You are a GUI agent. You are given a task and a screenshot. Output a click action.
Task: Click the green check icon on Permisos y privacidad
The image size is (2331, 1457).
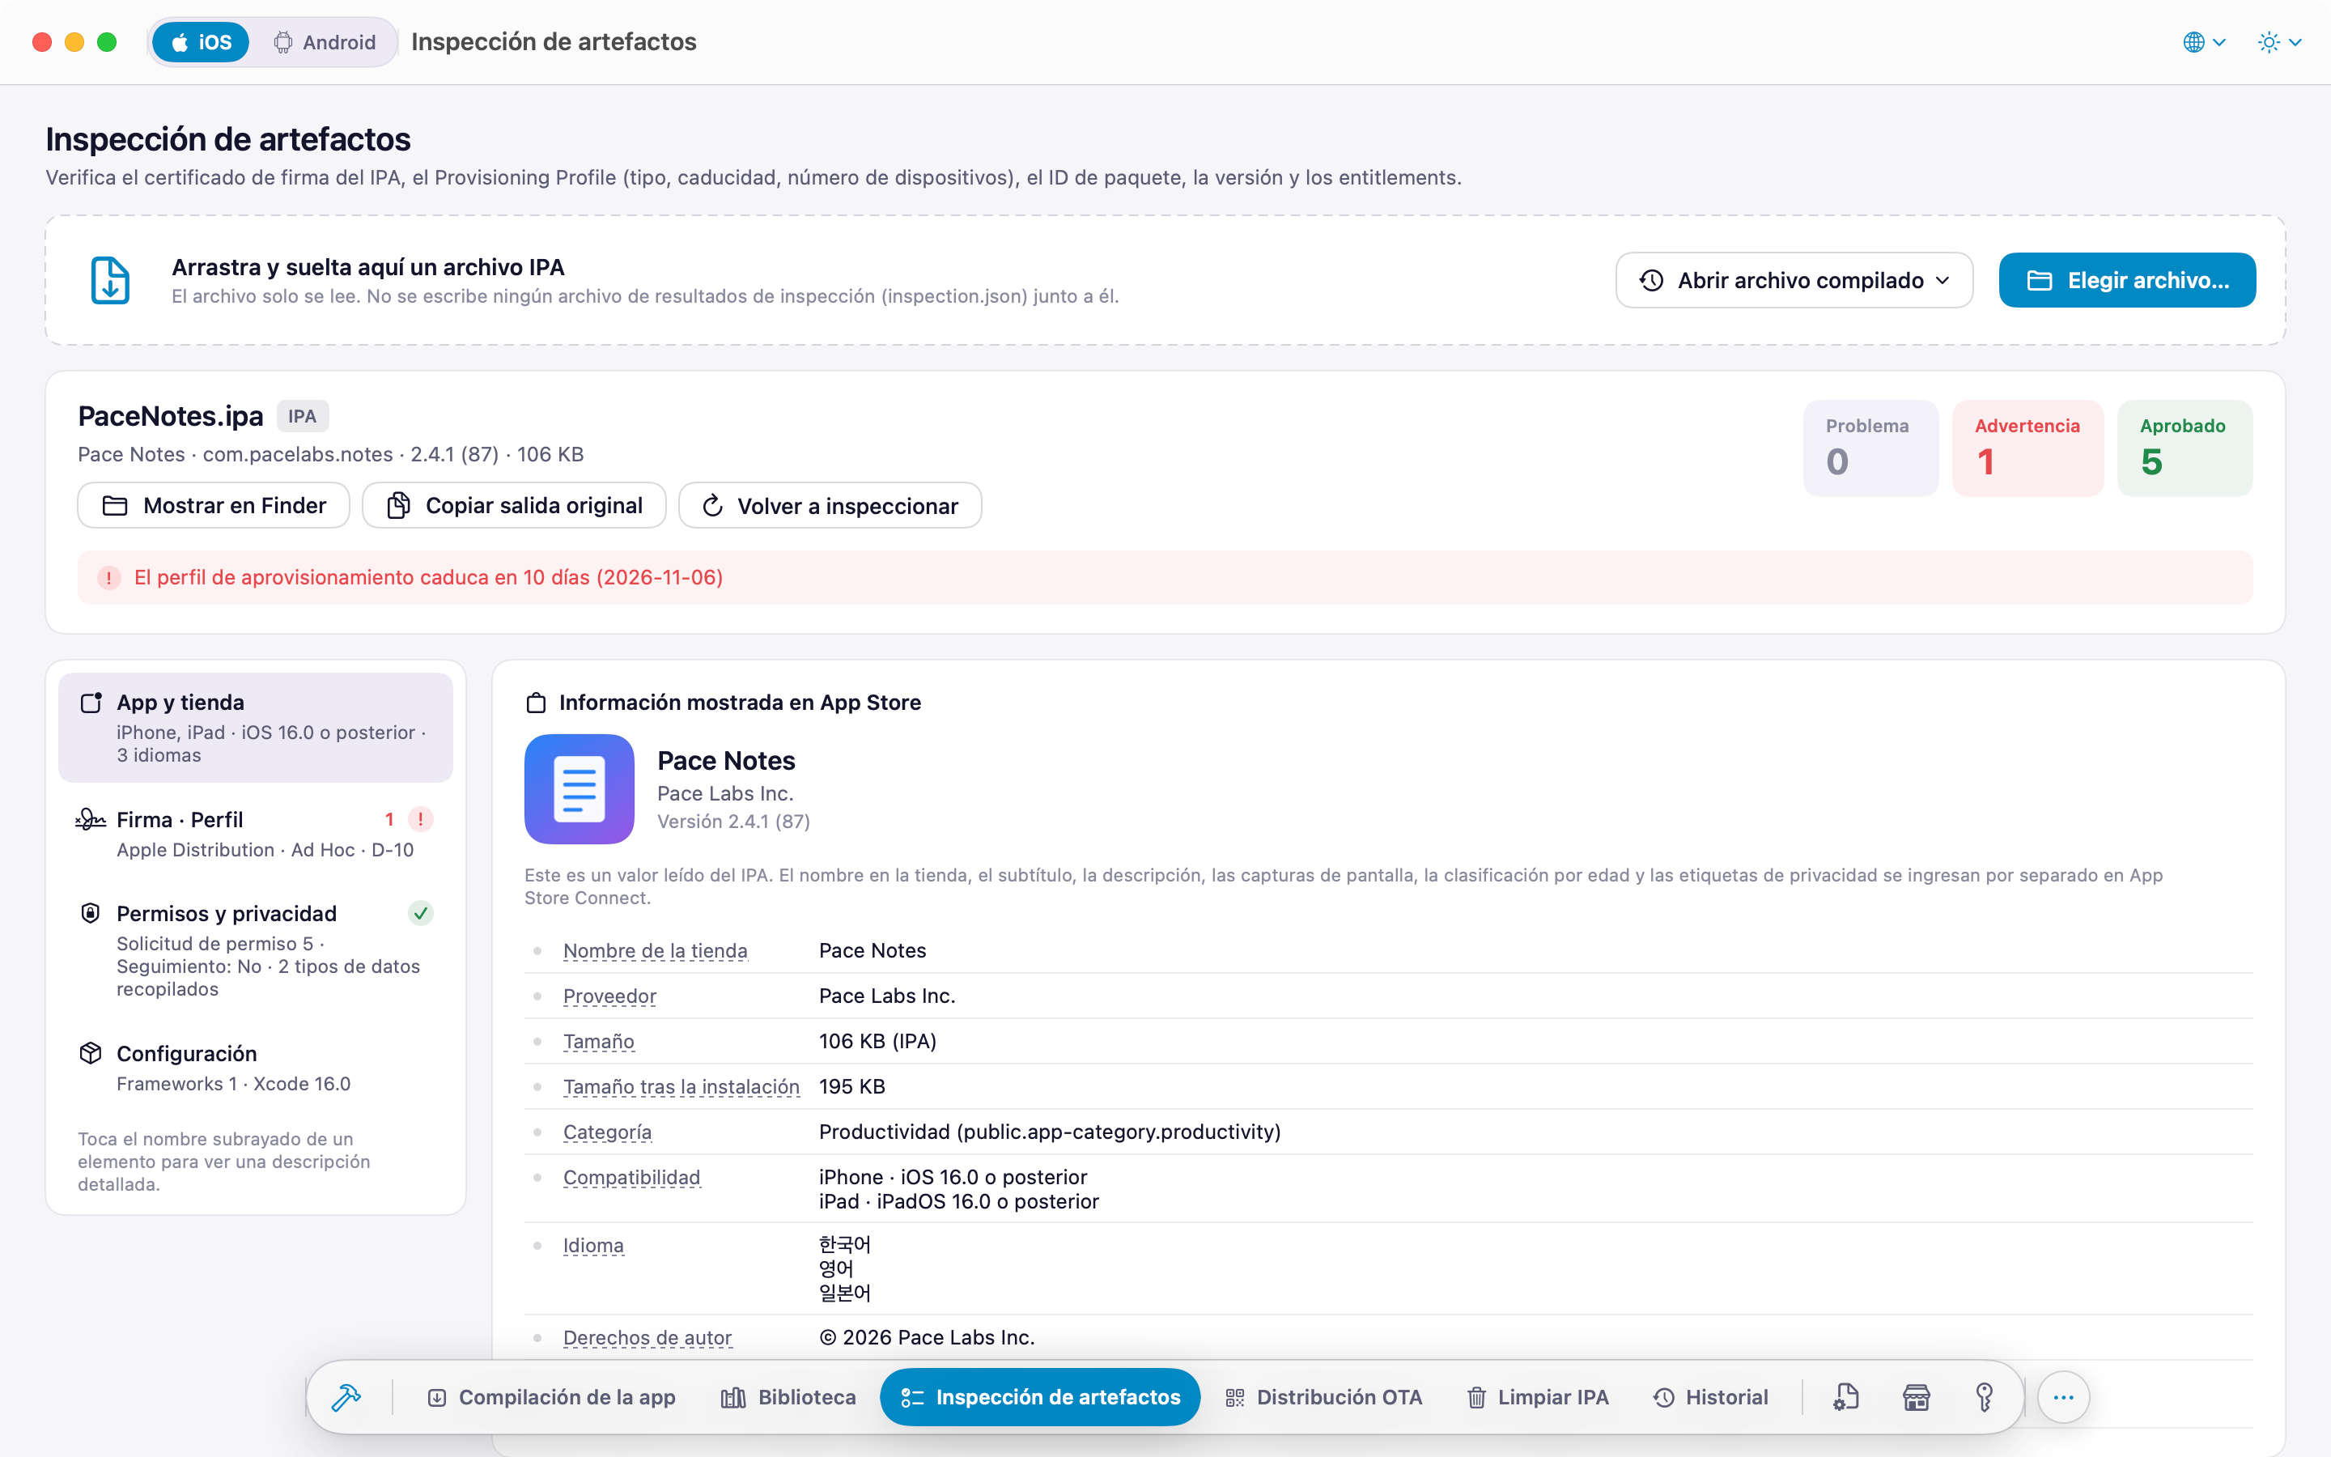[x=420, y=912]
